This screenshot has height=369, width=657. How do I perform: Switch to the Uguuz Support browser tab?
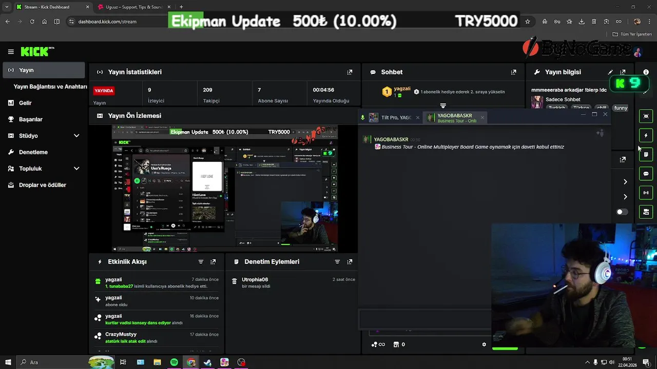click(x=134, y=7)
